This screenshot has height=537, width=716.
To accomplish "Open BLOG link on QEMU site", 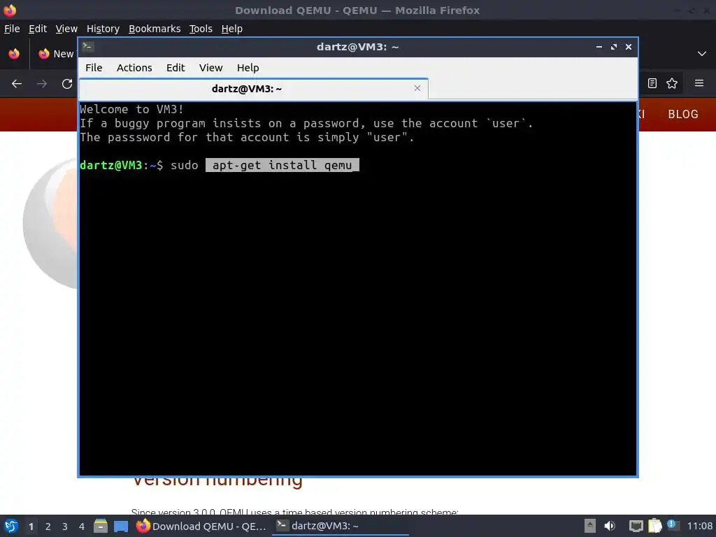I will [683, 114].
